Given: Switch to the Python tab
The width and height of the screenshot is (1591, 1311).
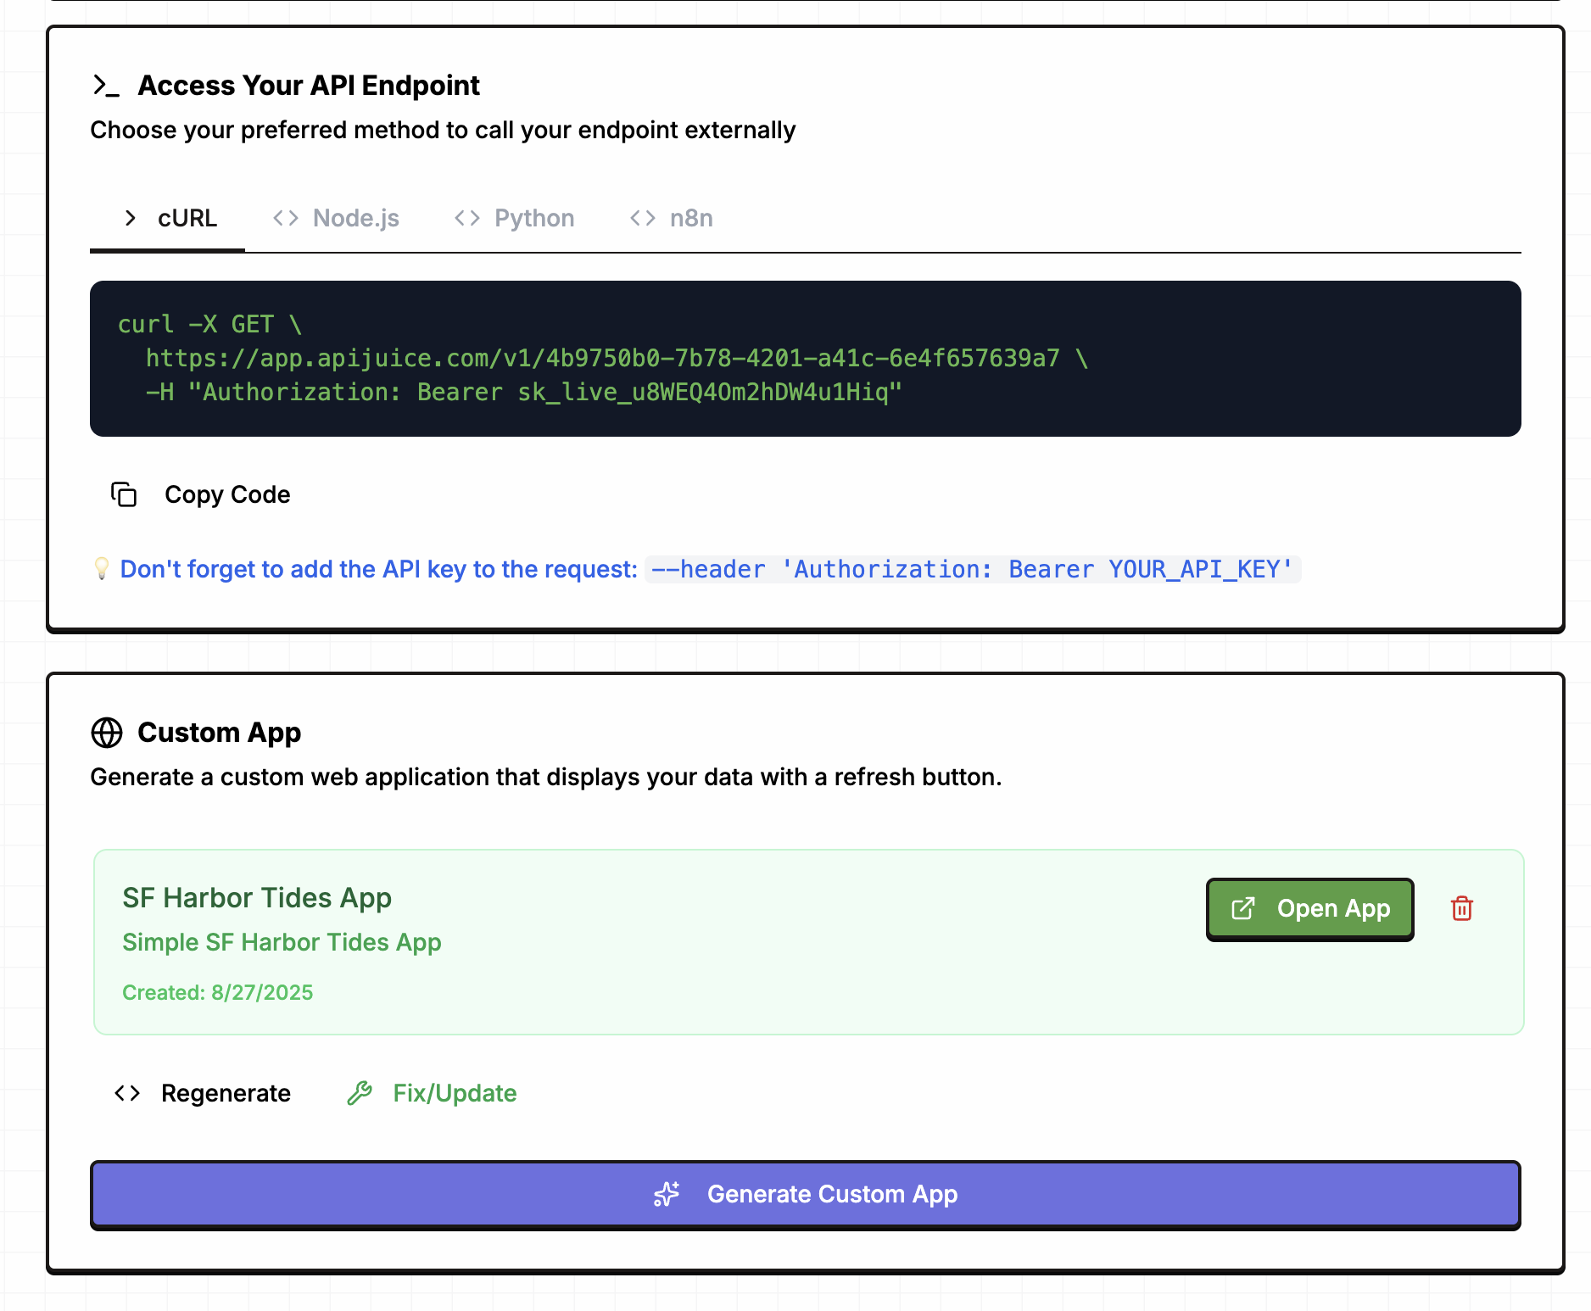Looking at the screenshot, I should click(x=515, y=219).
